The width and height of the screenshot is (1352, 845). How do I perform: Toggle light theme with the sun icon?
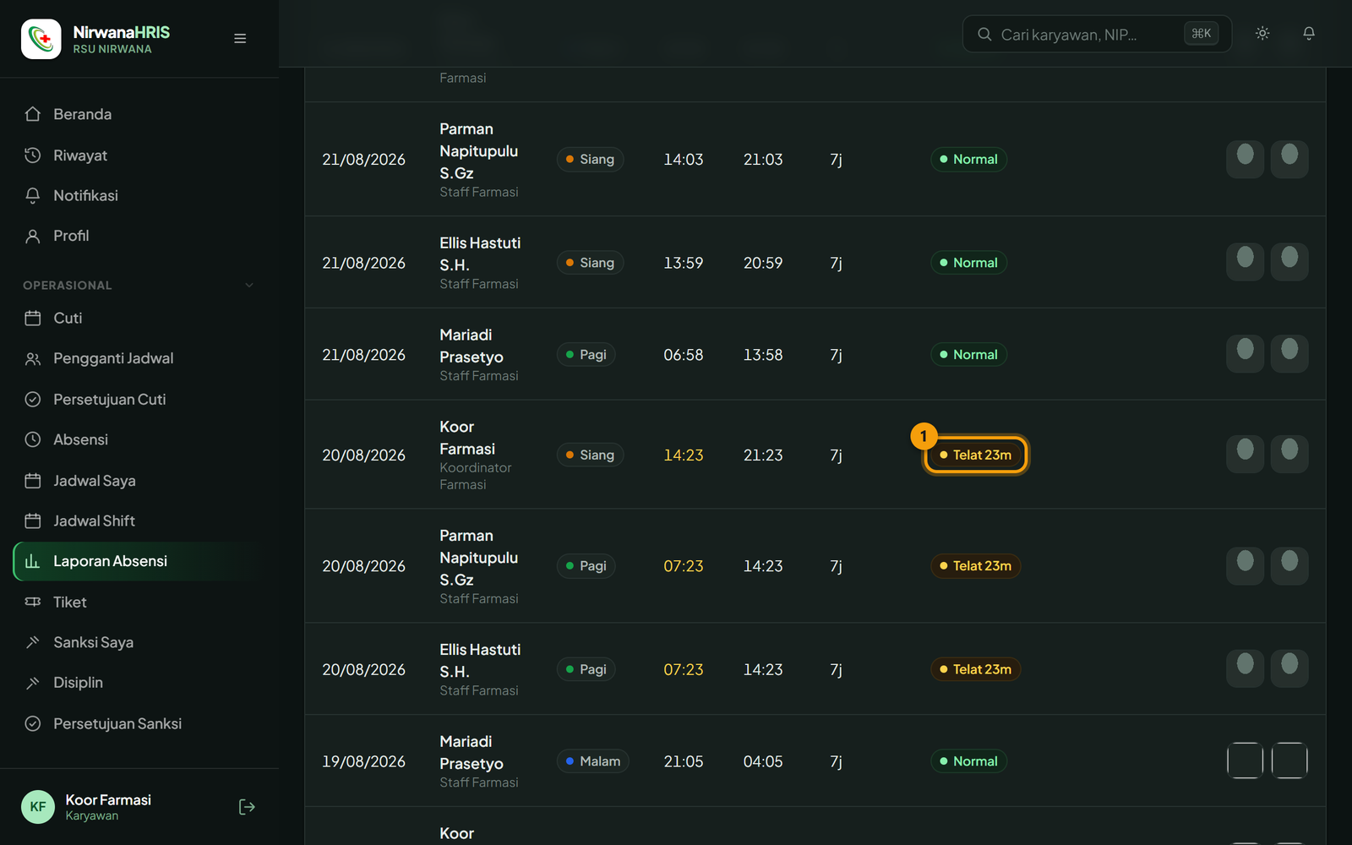click(1262, 34)
